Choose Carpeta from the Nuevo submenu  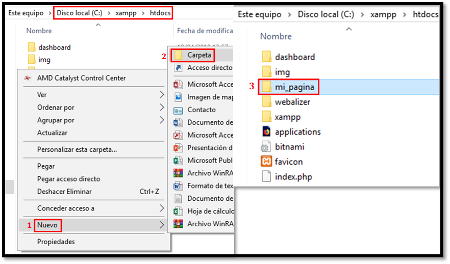199,55
